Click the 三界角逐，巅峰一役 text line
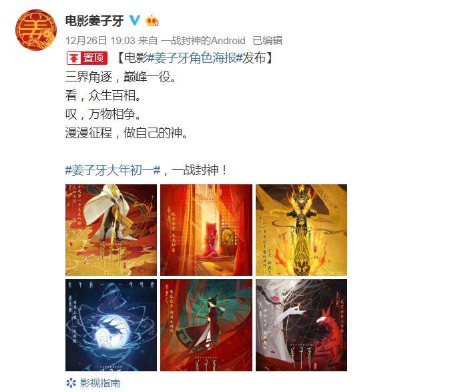The width and height of the screenshot is (460, 392). (120, 77)
